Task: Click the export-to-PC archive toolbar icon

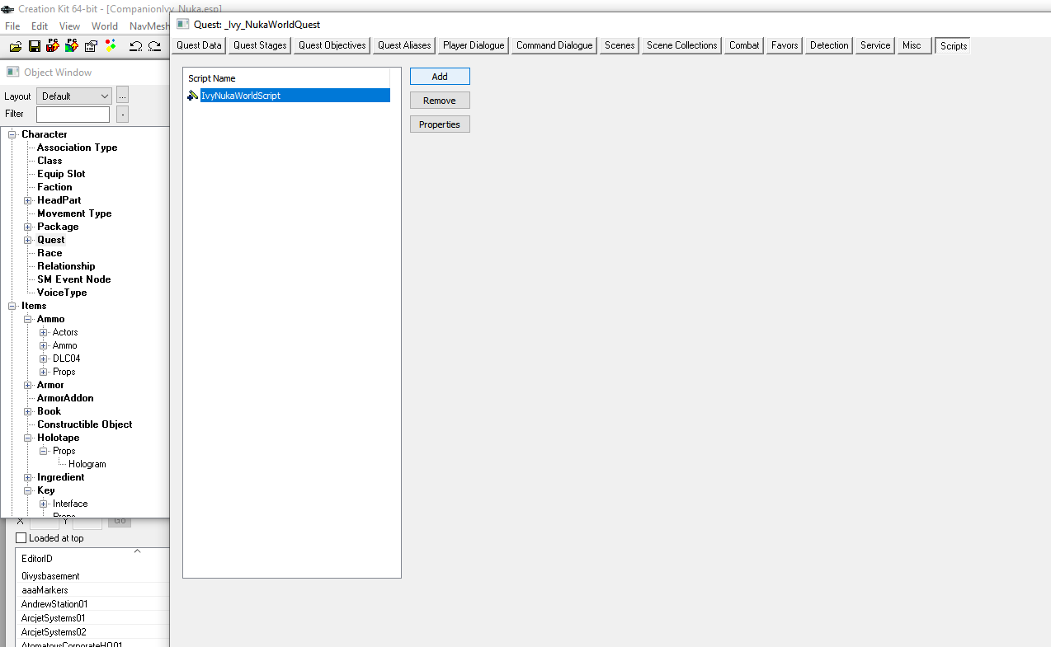Action: 53,46
